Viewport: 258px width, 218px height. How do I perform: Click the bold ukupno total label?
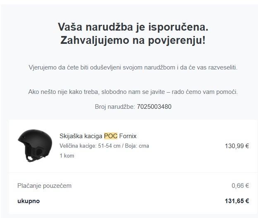29,201
